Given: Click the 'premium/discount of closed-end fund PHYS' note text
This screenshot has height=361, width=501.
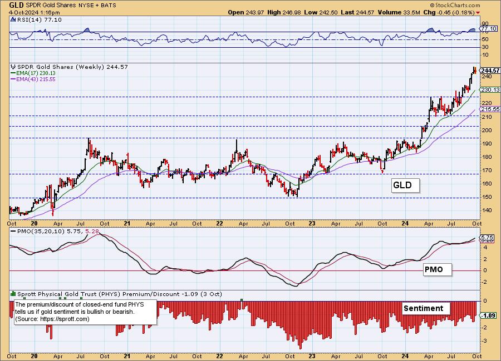Looking at the screenshot, I should 80,304.
